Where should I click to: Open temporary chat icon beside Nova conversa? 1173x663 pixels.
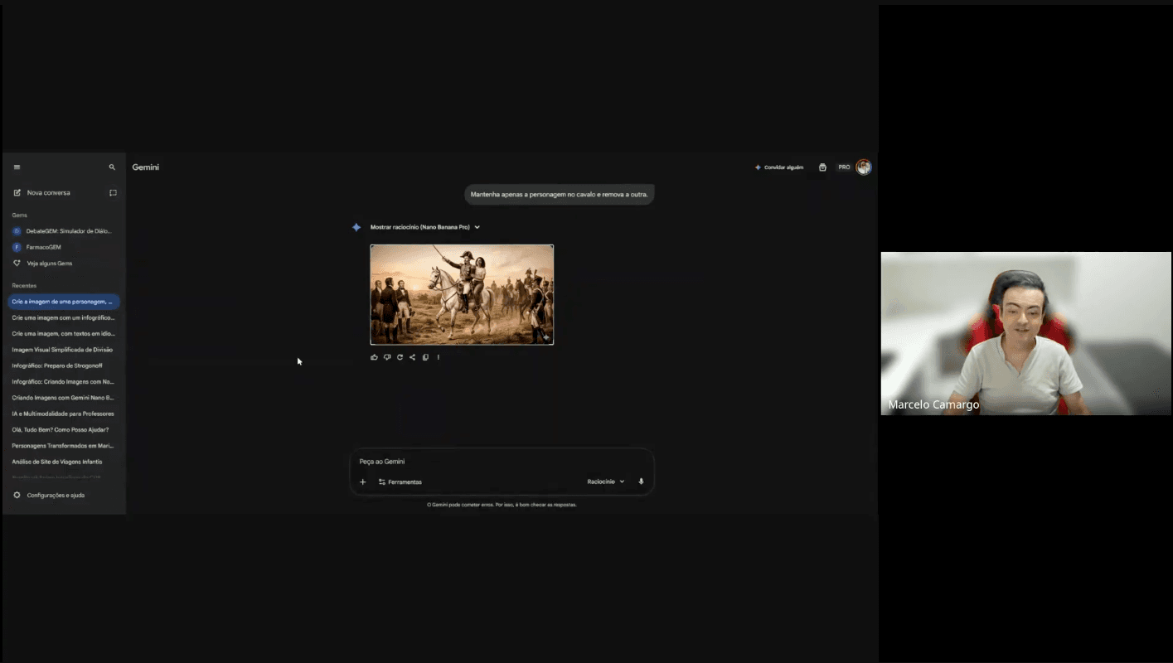pos(113,193)
